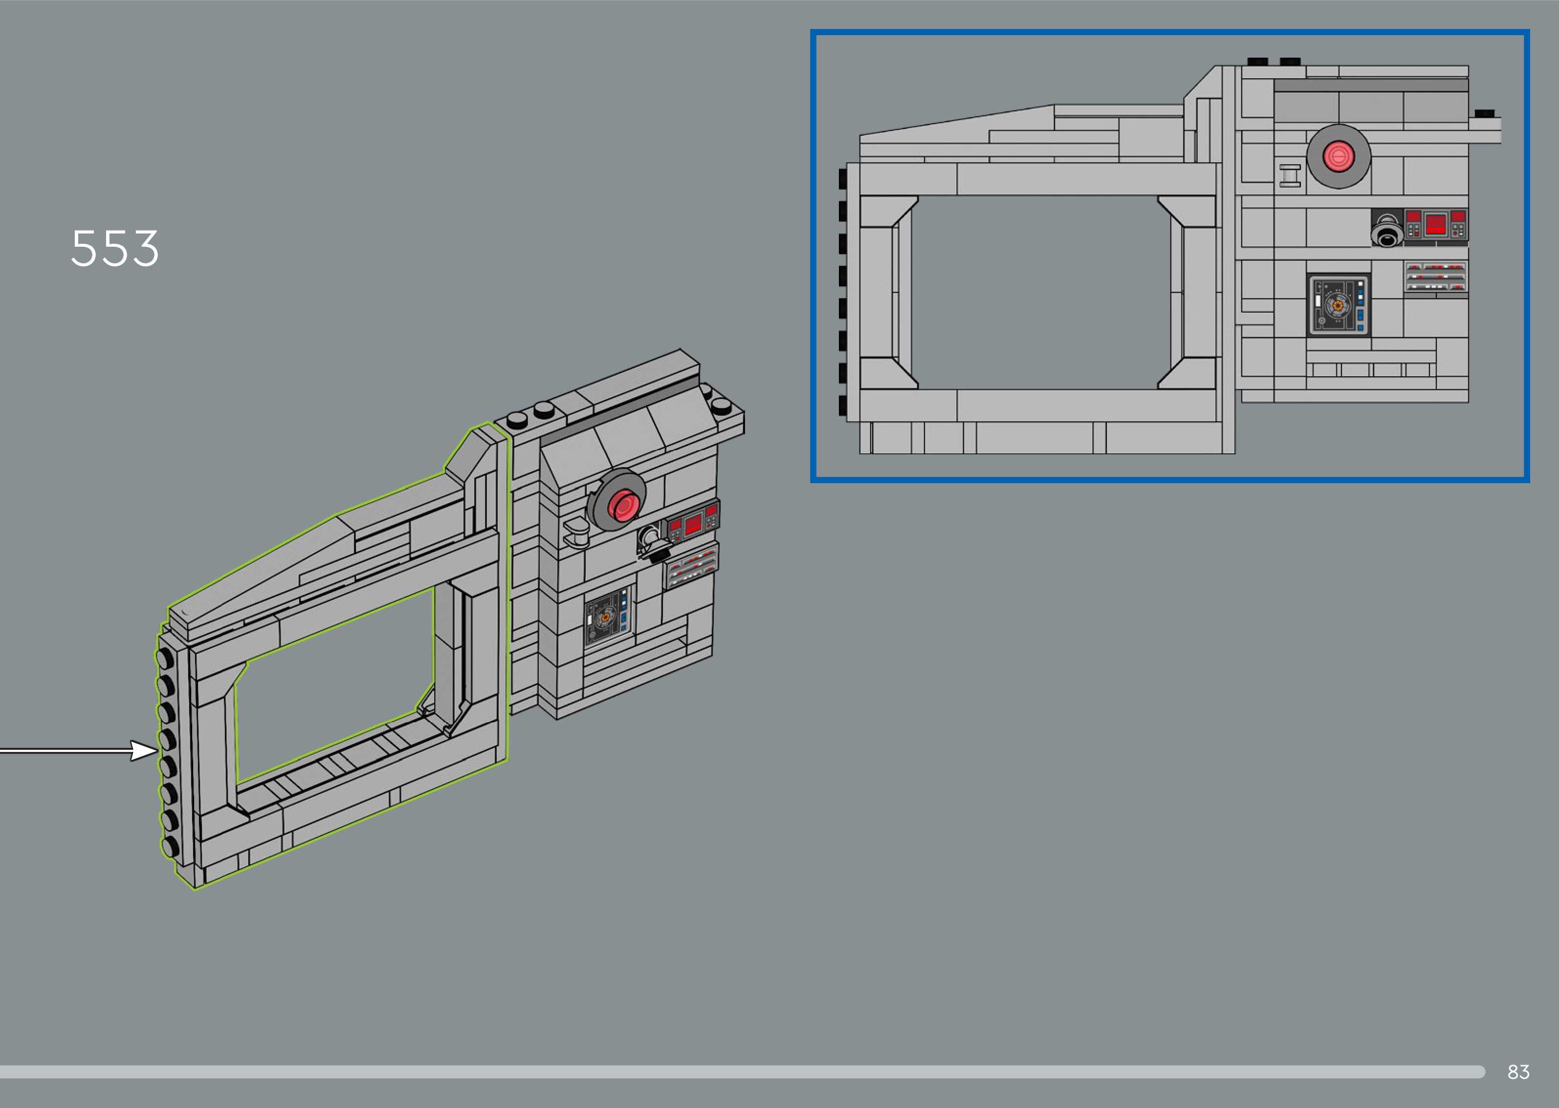Click the red display screen tile in inset
Viewport: 1559px width, 1108px height.
1435,224
